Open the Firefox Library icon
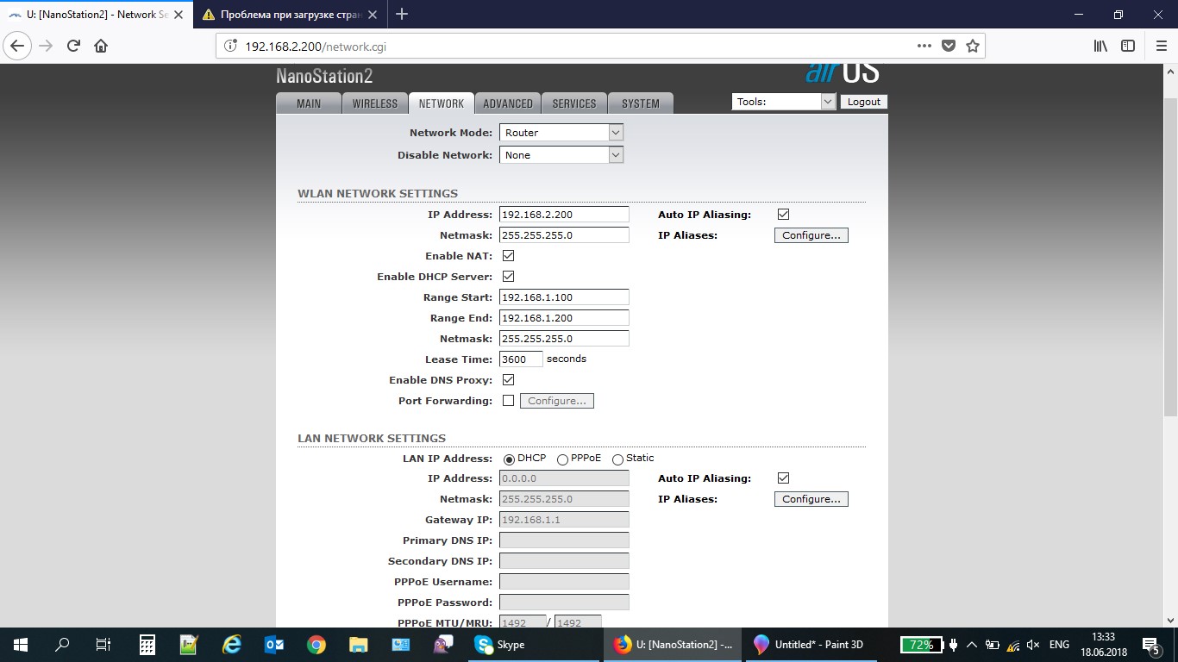 (1100, 46)
